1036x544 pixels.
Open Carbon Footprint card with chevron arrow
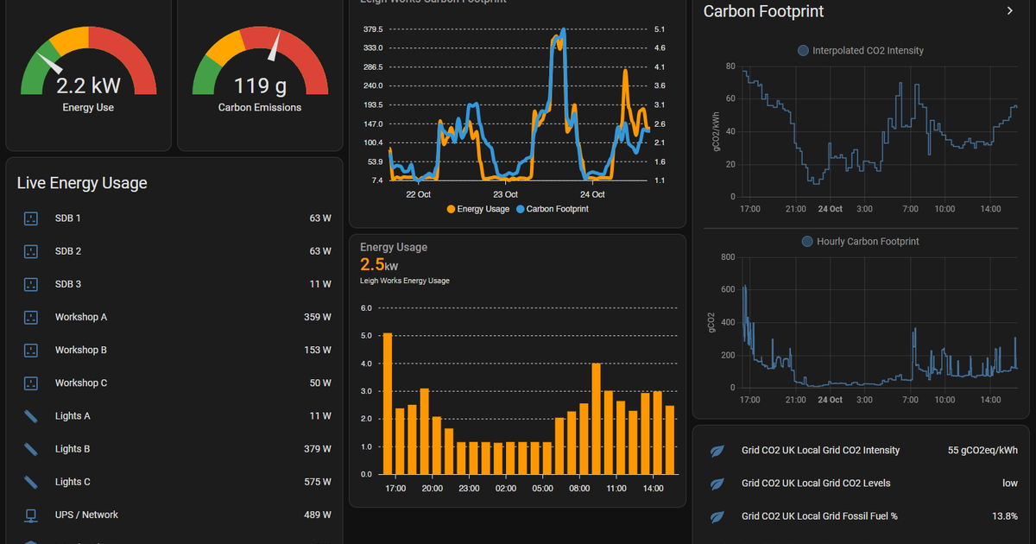click(x=1009, y=11)
